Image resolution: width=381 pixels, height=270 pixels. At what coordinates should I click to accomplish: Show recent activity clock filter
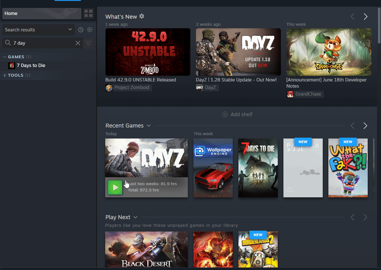tap(81, 30)
